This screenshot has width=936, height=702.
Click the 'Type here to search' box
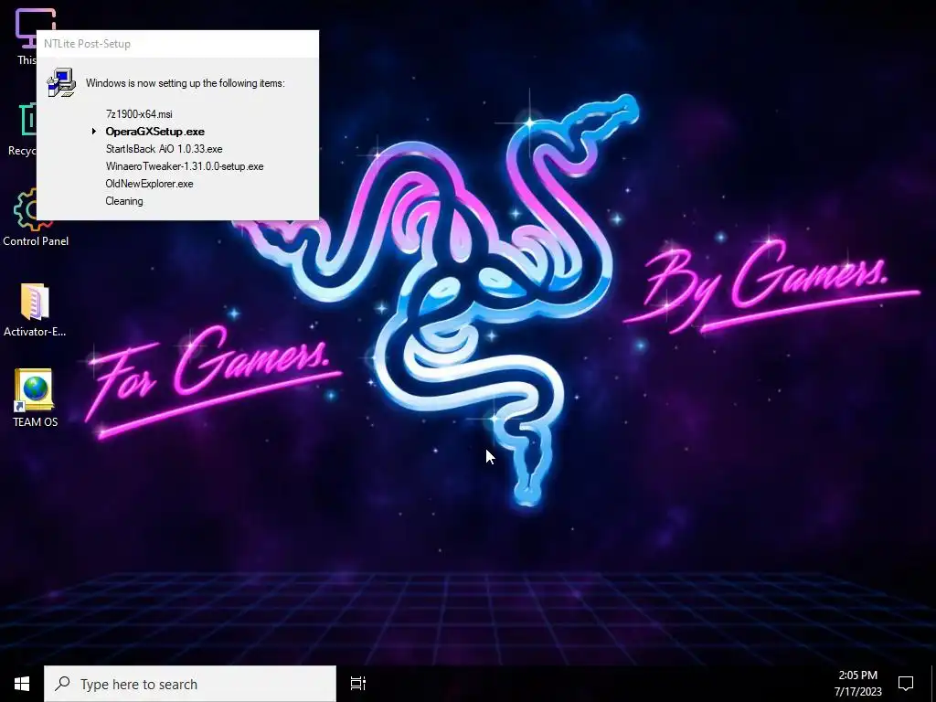pyautogui.click(x=190, y=684)
